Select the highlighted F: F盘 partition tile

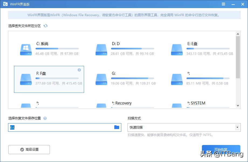click(x=49, y=79)
